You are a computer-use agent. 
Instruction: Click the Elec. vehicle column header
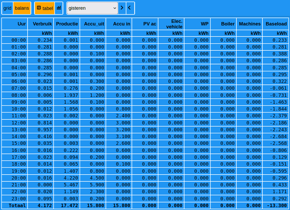171,24
